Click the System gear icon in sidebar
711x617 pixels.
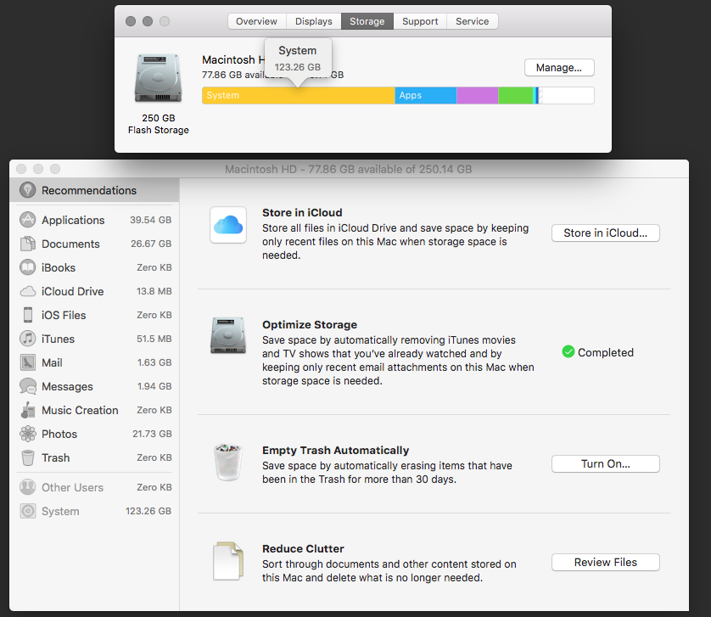coord(28,511)
